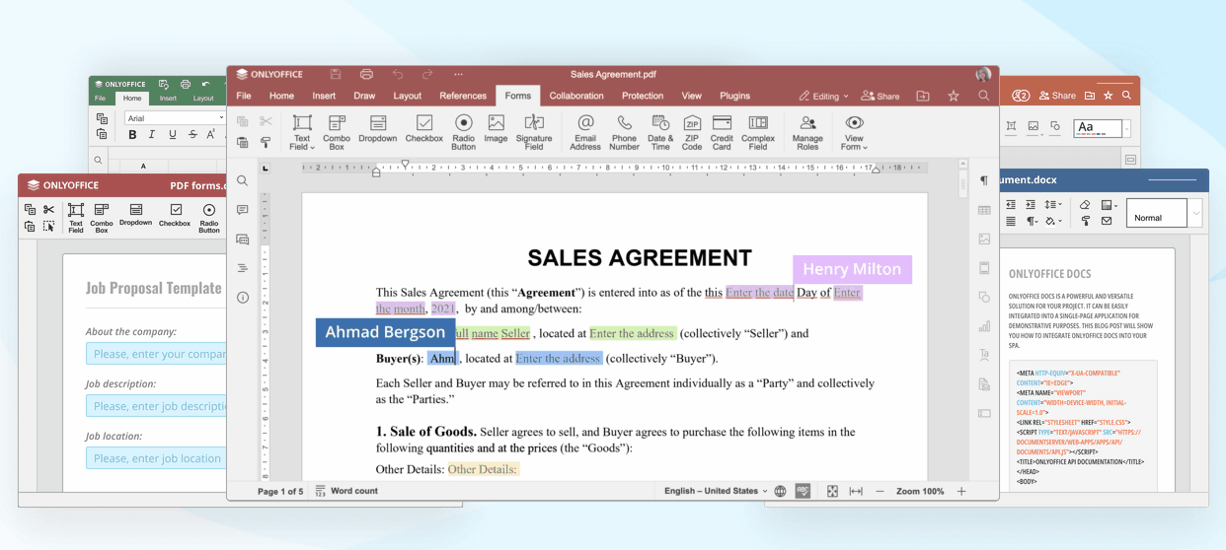1226x550 pixels.
Task: Switch to the Insert tab in front window
Action: pos(324,96)
